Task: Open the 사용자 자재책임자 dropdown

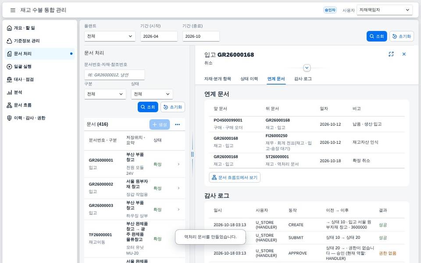Action: 385,10
